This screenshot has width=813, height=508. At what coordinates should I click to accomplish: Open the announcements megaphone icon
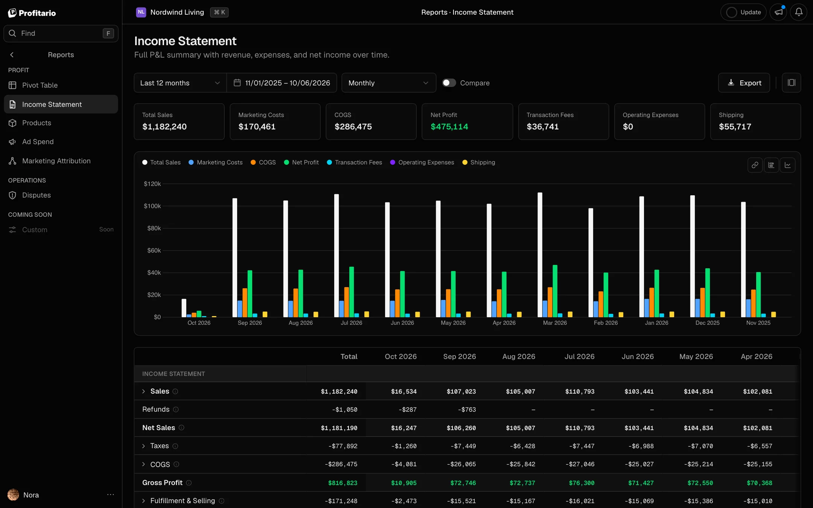[778, 12]
